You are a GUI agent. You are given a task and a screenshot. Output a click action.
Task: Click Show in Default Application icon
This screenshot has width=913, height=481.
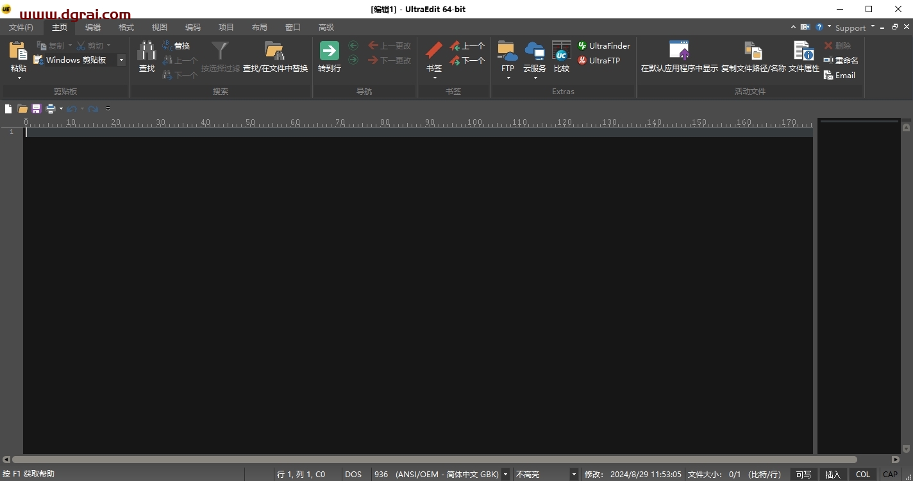tap(679, 51)
